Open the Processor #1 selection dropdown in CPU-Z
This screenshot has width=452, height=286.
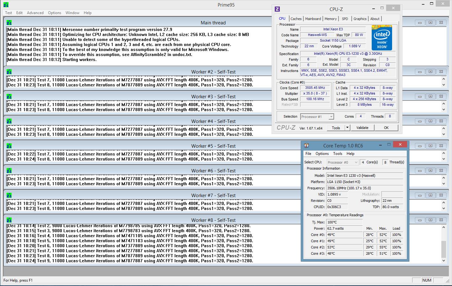pyautogui.click(x=317, y=117)
